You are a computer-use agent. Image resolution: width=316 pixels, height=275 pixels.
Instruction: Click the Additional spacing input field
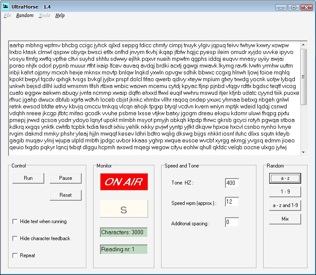point(232,222)
